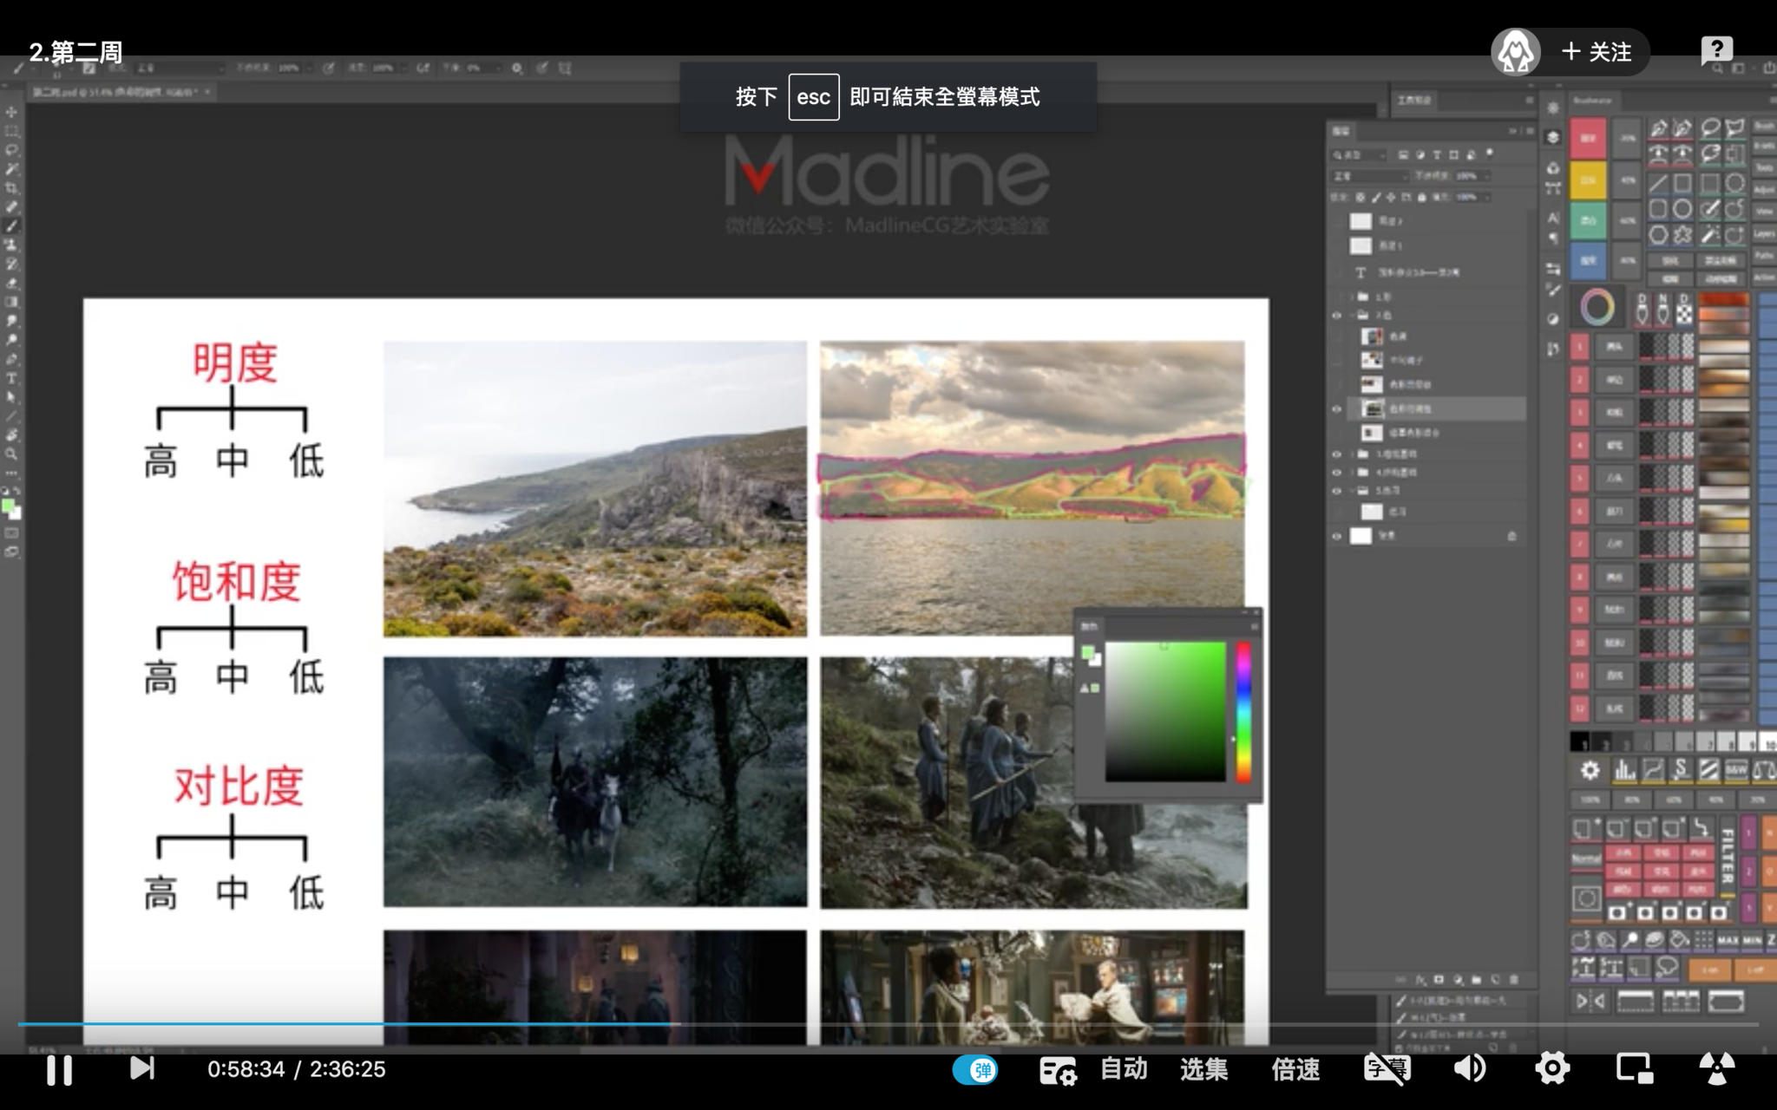Screen dimensions: 1777x1110
Task: Click the rainbow hue slider in picker
Action: point(1243,711)
